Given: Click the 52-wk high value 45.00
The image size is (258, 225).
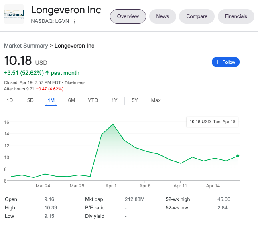Looking at the screenshot, I should (x=224, y=199).
